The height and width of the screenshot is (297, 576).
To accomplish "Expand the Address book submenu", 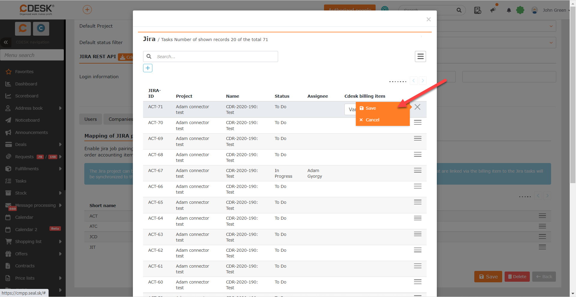I will point(60,108).
